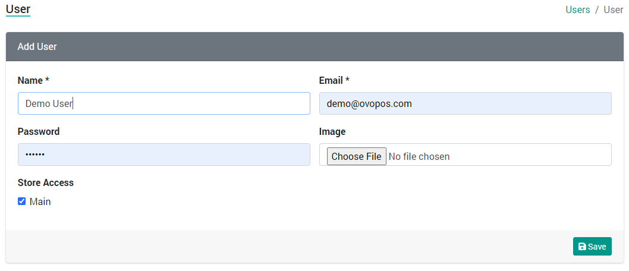Click the User page heading
This screenshot has width=629, height=271.
pos(18,10)
